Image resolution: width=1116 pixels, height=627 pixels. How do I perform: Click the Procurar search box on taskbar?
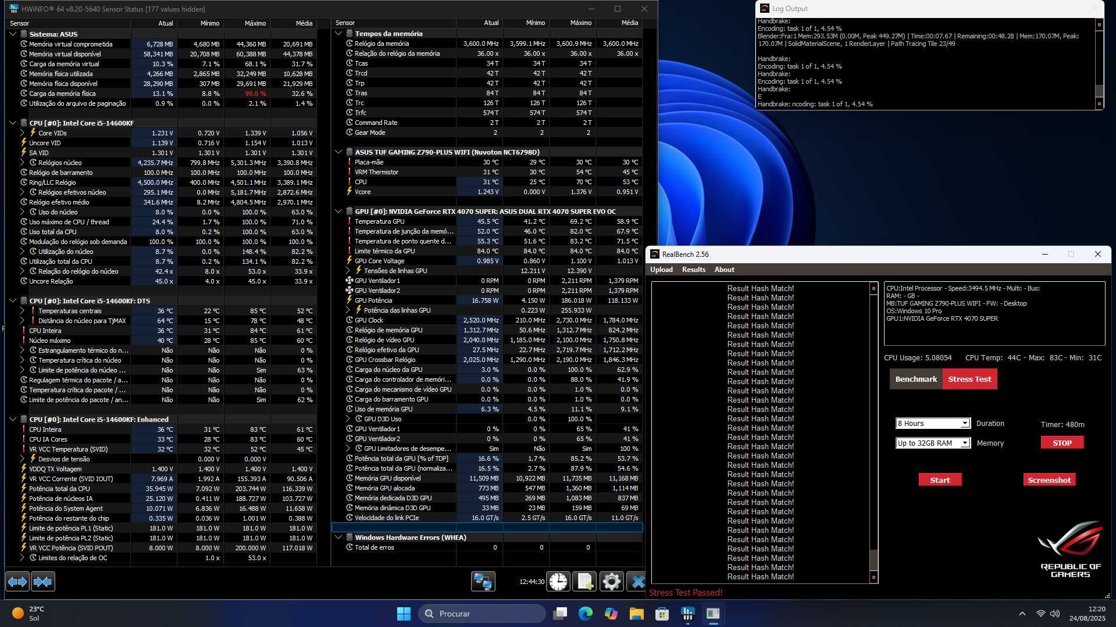pyautogui.click(x=482, y=614)
